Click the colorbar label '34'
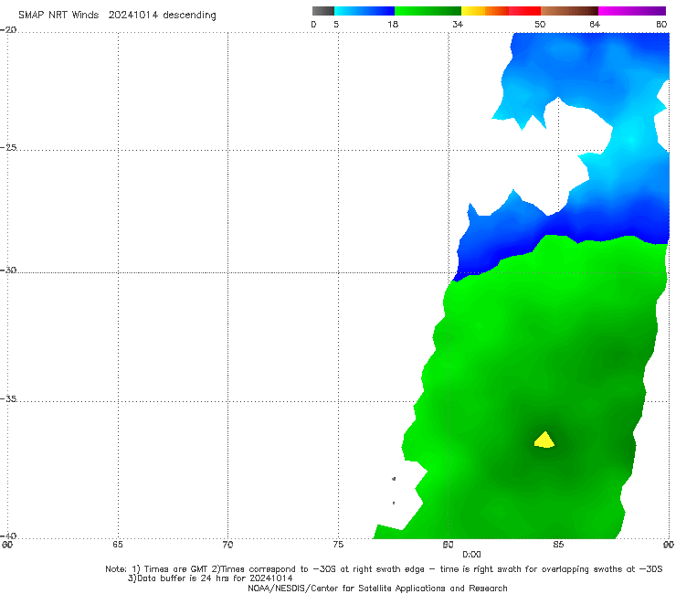This screenshot has width=676, height=594. click(x=458, y=25)
